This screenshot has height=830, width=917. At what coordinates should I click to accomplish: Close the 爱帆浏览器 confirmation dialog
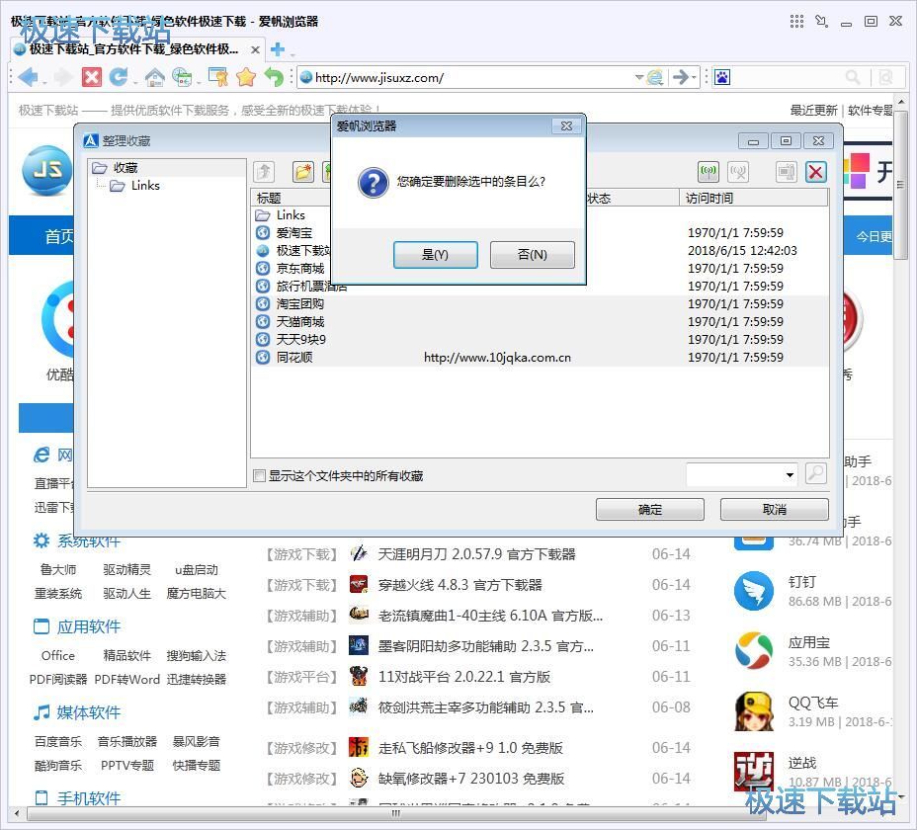pos(566,125)
